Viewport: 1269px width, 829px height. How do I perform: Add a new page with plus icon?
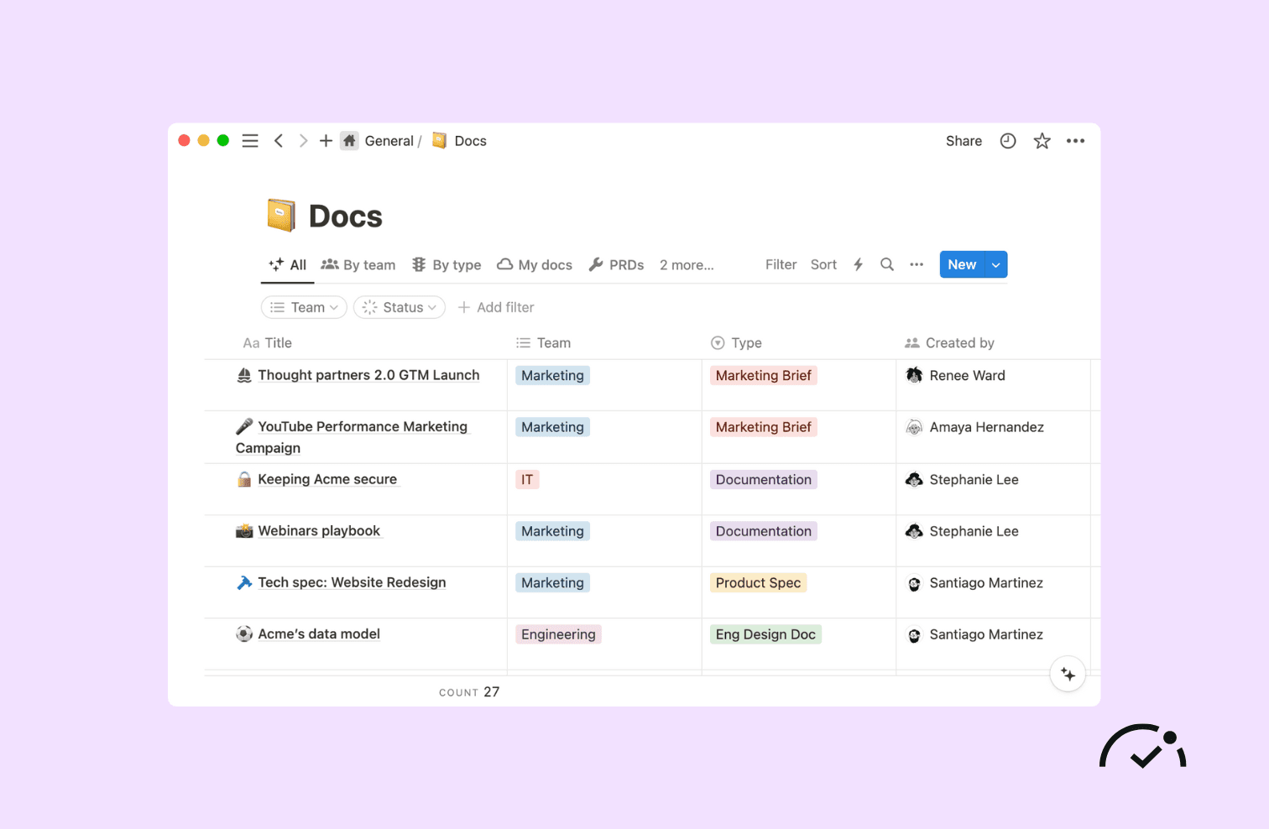click(326, 141)
